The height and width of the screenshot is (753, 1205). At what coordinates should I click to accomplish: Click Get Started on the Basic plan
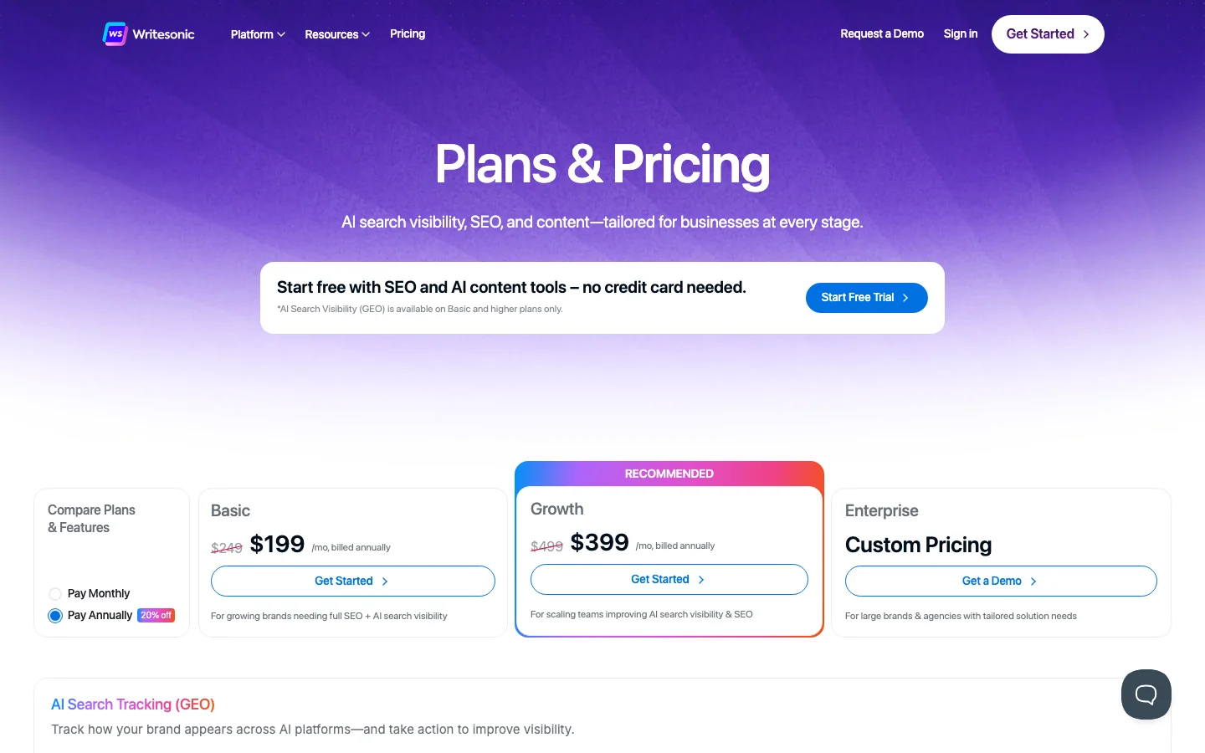click(x=352, y=581)
